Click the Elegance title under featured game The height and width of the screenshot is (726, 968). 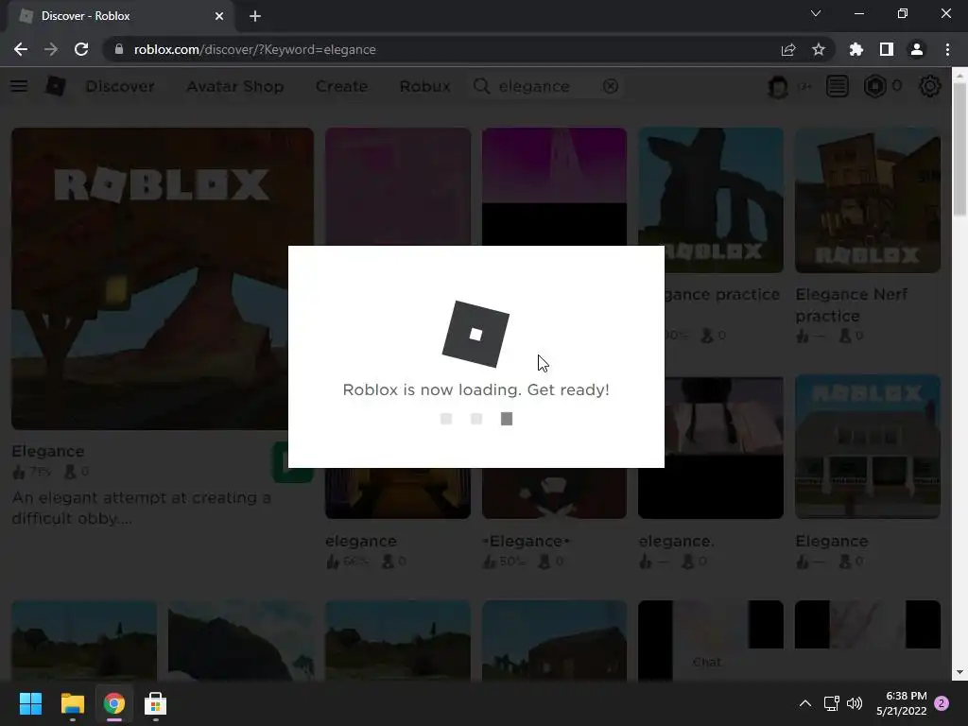coord(48,451)
